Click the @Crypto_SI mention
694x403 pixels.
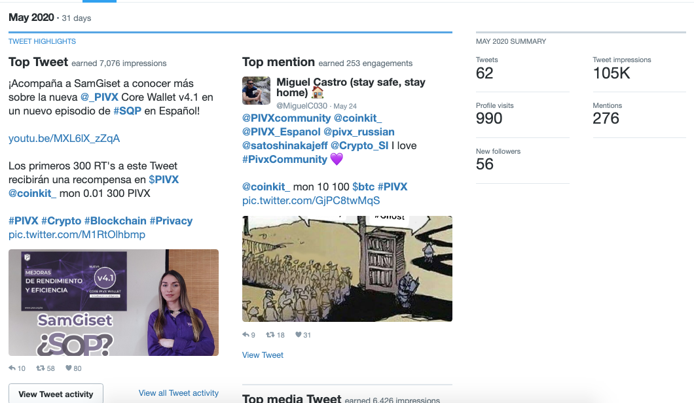point(359,145)
